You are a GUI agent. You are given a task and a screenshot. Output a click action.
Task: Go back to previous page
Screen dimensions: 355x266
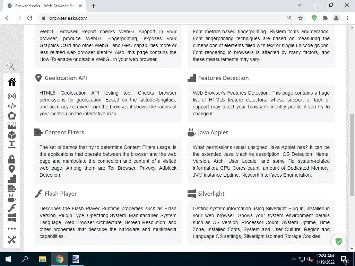click(x=8, y=18)
